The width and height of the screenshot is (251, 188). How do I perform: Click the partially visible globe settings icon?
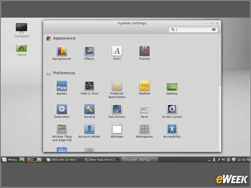click(x=62, y=150)
